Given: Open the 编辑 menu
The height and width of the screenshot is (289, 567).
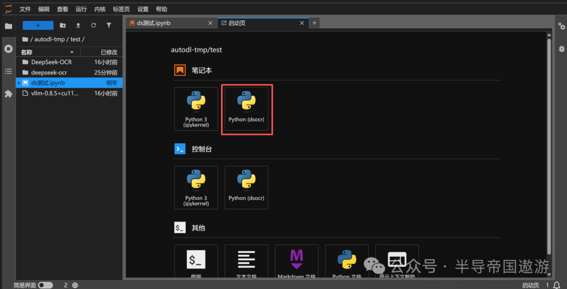Looking at the screenshot, I should pos(44,9).
